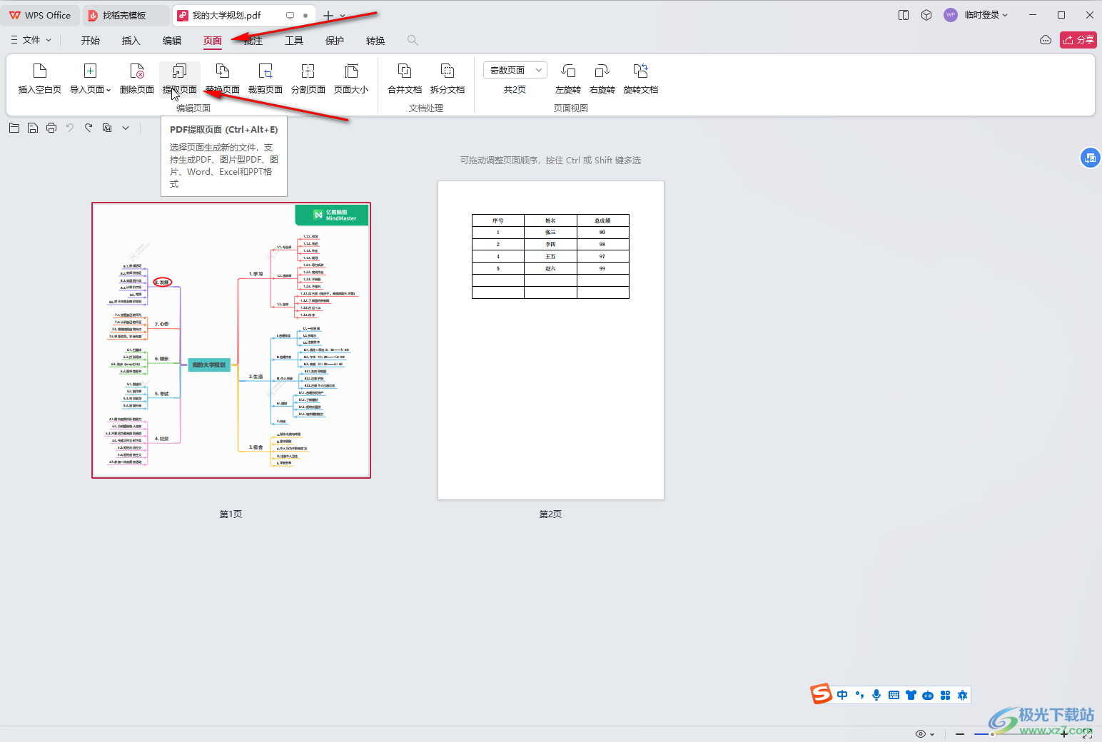Click the zoom slider handle in status bar
Viewport: 1102px width, 742px height.
coord(992,733)
